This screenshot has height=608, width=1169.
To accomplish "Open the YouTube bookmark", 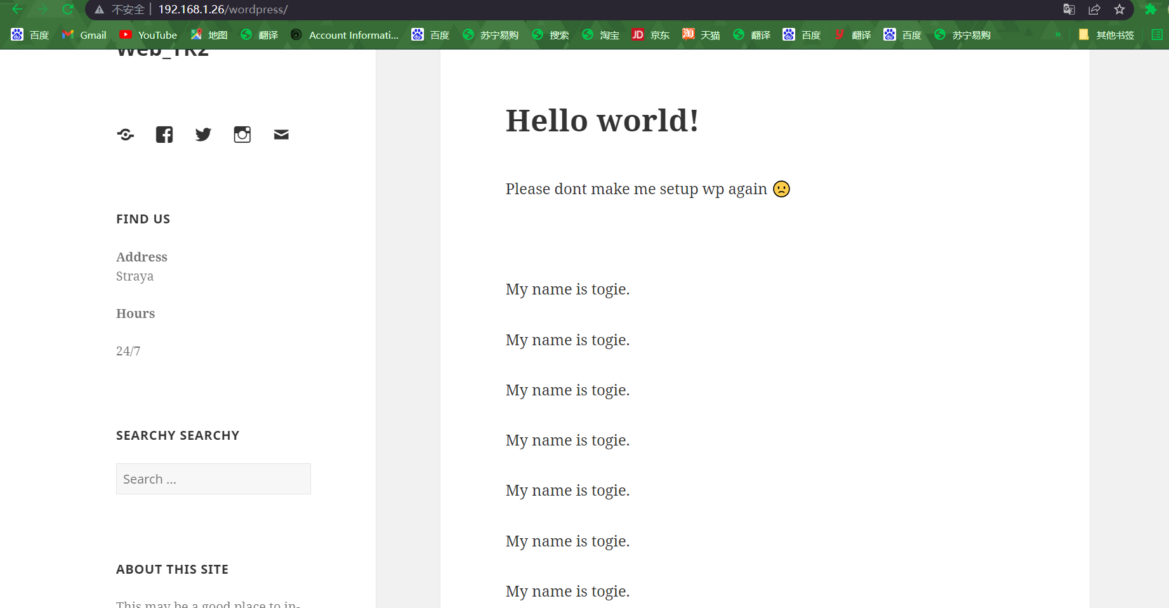I will tap(149, 35).
